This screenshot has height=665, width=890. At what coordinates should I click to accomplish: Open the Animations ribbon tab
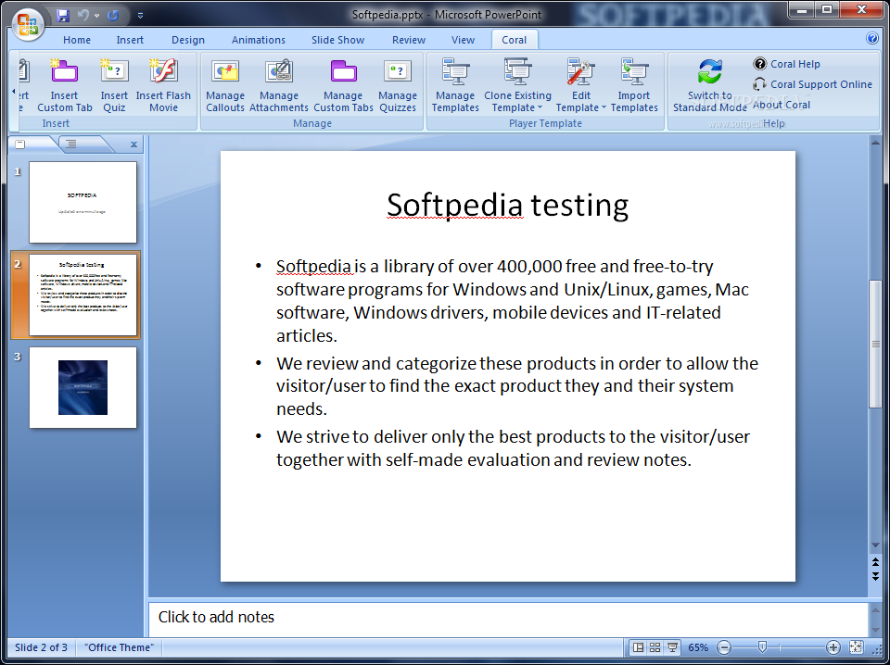pos(259,40)
